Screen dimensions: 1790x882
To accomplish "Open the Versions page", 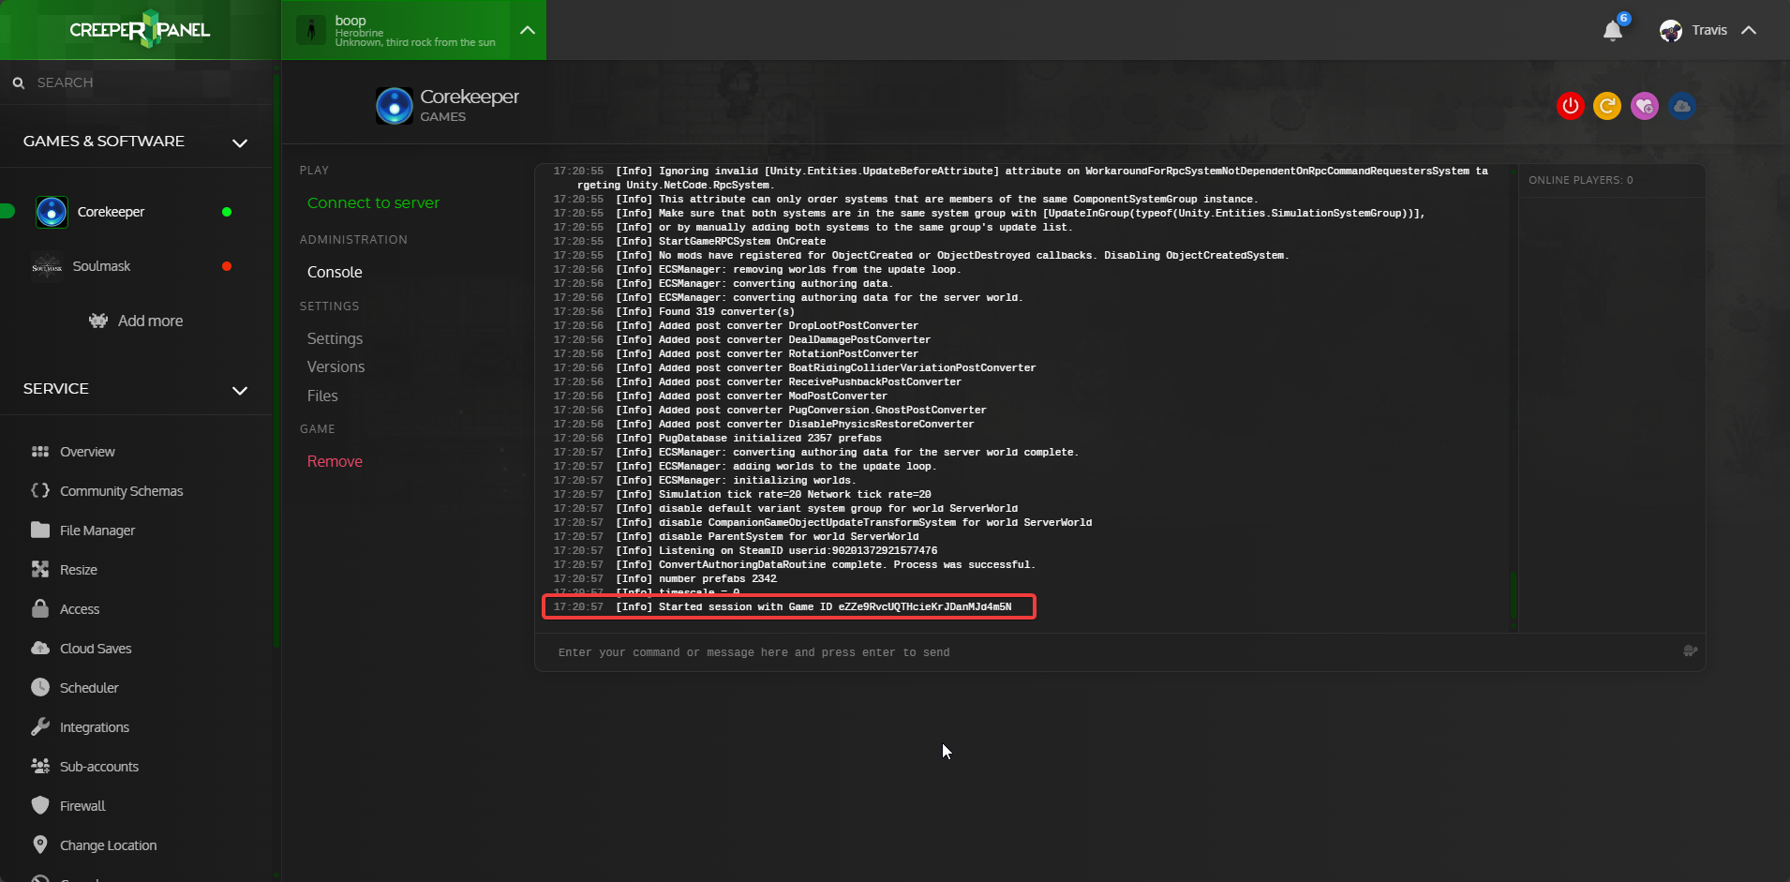I will tap(336, 366).
